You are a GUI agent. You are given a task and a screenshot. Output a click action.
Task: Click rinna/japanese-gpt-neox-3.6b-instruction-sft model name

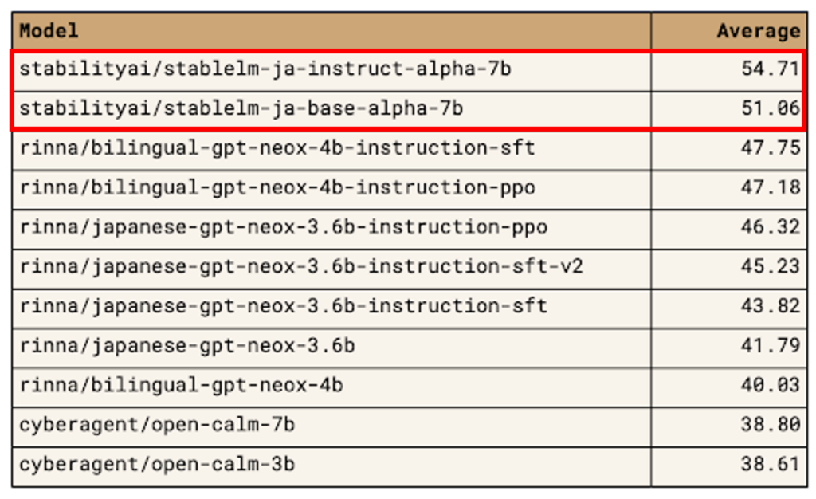pos(284,306)
